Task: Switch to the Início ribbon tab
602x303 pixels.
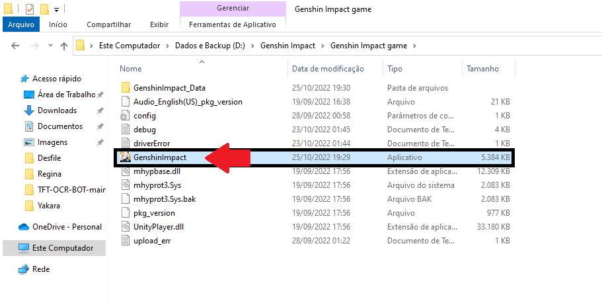Action: (x=58, y=24)
